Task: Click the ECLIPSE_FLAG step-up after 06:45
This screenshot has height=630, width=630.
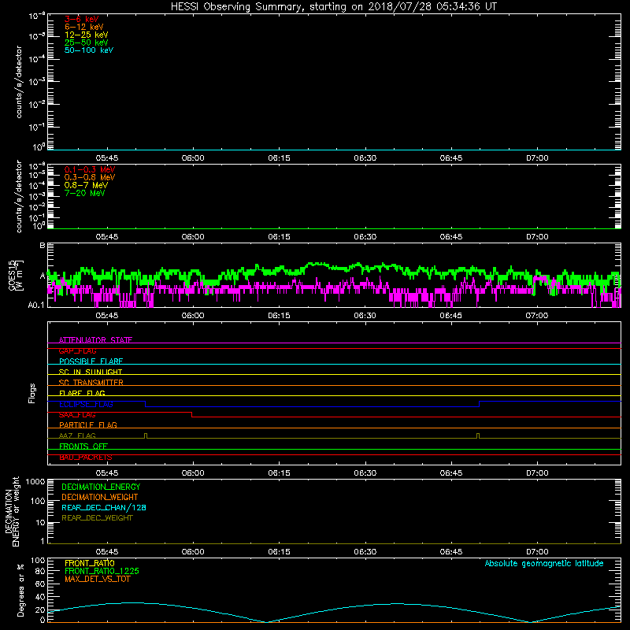Action: tap(479, 404)
